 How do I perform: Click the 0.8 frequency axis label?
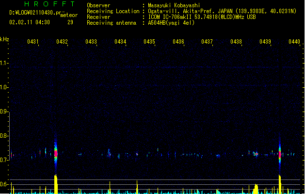coord(4,136)
